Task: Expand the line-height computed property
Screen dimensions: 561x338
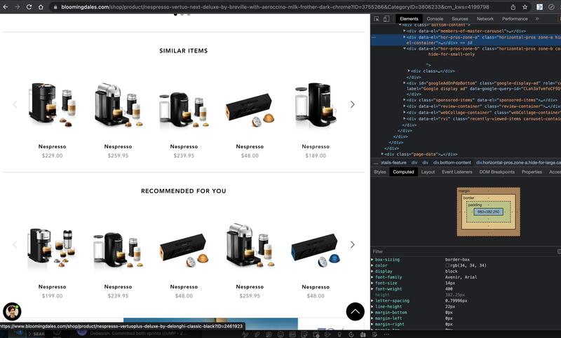Action: point(372,307)
